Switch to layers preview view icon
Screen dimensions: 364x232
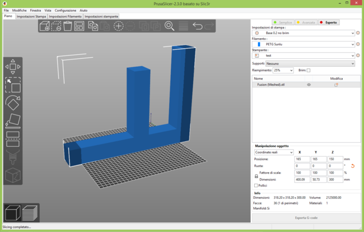pyautogui.click(x=30, y=212)
